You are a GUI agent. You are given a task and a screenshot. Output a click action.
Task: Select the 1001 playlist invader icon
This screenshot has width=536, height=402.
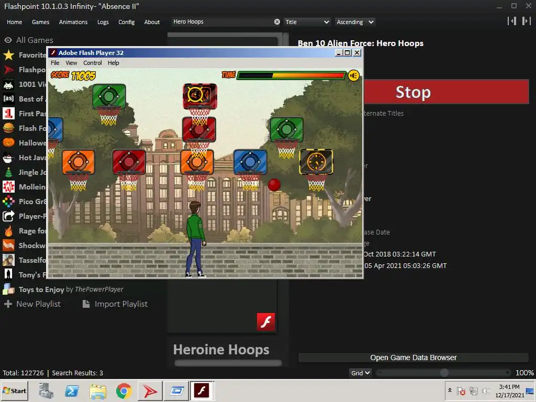pyautogui.click(x=8, y=84)
